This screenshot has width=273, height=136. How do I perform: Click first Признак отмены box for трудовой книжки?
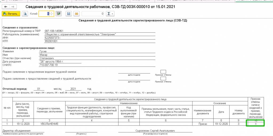(163, 72)
